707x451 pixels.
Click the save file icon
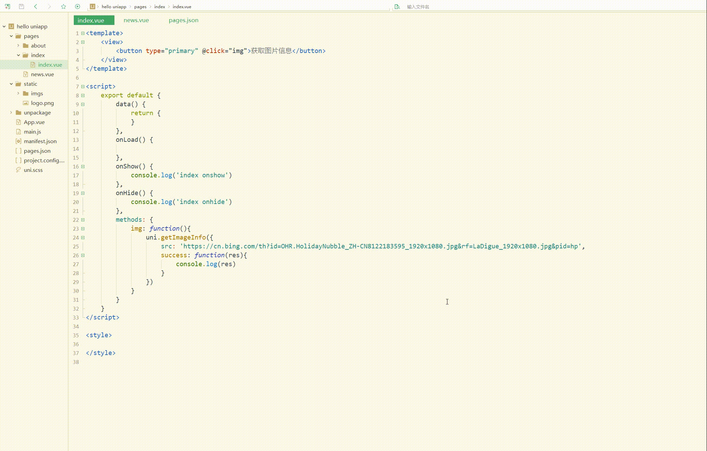click(x=22, y=6)
